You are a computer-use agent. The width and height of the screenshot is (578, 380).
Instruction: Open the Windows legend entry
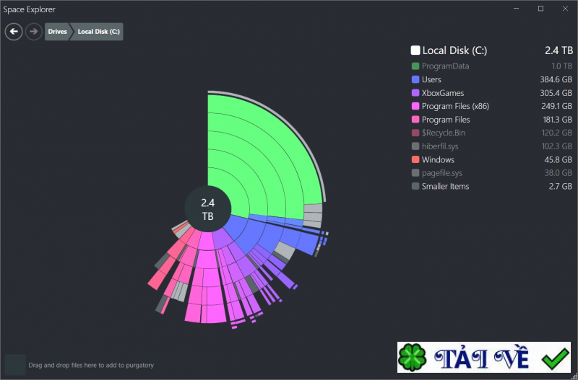click(x=438, y=159)
